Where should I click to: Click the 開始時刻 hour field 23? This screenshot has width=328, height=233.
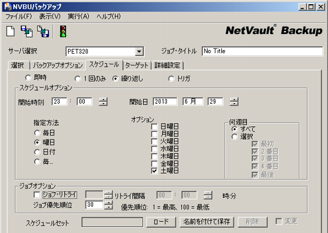[60, 101]
